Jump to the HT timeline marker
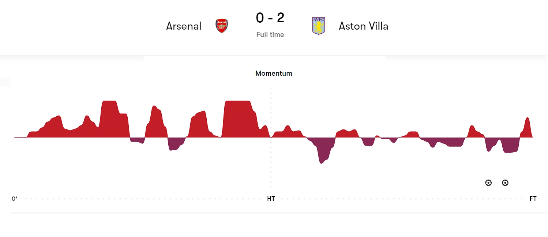548x237 pixels. click(271, 199)
